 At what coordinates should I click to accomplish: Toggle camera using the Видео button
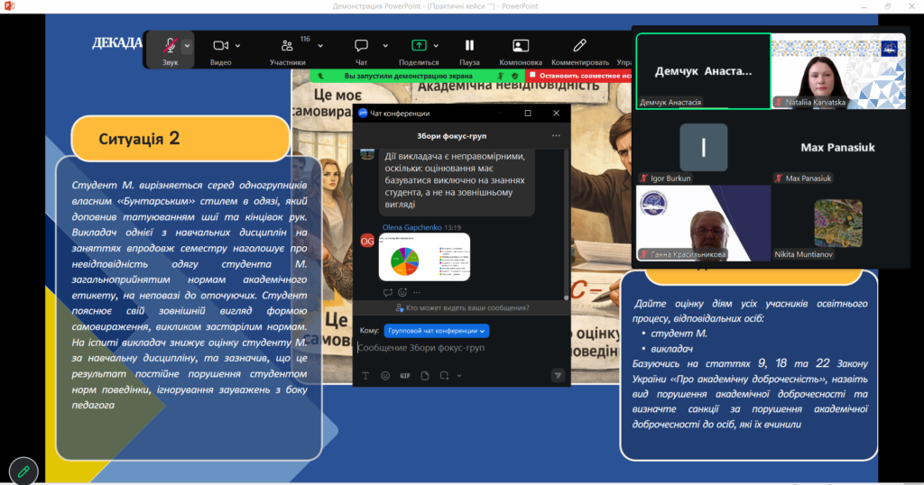[220, 46]
